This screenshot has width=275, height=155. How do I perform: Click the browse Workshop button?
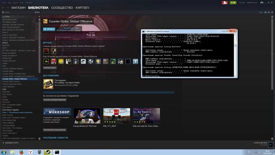[55, 130]
